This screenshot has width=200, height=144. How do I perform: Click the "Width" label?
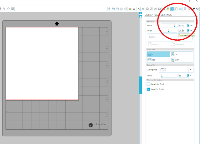tap(149, 26)
